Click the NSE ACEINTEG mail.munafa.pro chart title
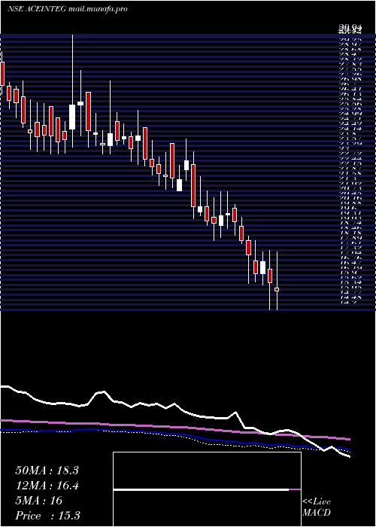This screenshot has height=527, width=376. click(67, 9)
